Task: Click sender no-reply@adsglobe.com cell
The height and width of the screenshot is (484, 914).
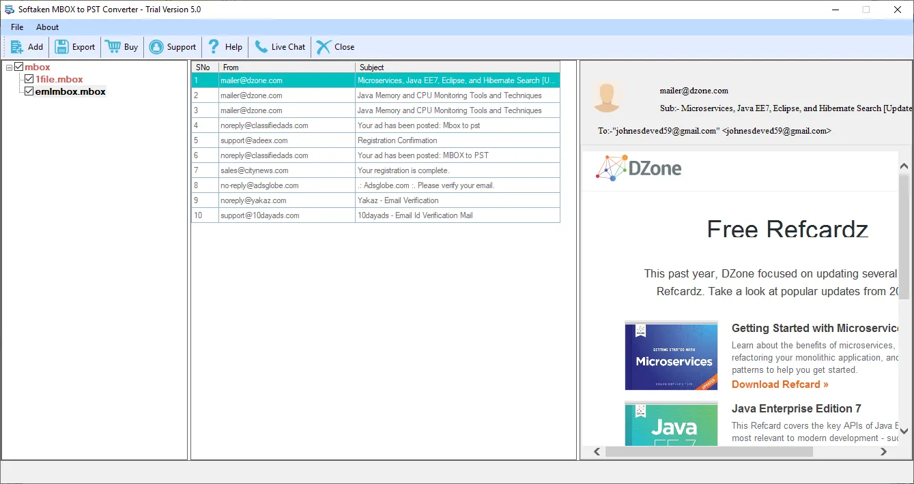Action: point(287,185)
